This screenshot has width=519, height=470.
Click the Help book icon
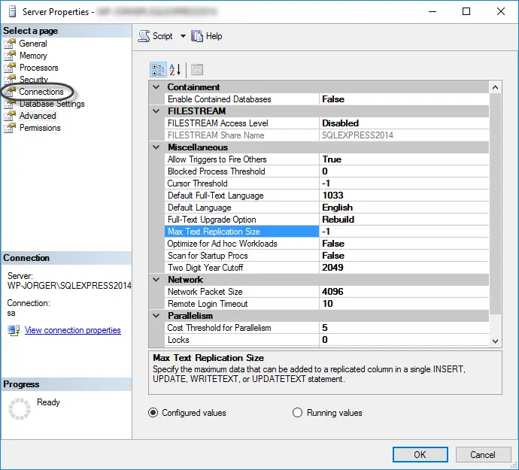point(197,36)
